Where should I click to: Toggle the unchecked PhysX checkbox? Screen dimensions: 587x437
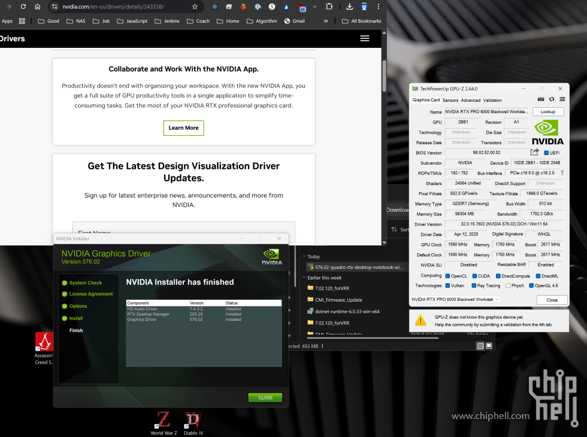point(508,286)
